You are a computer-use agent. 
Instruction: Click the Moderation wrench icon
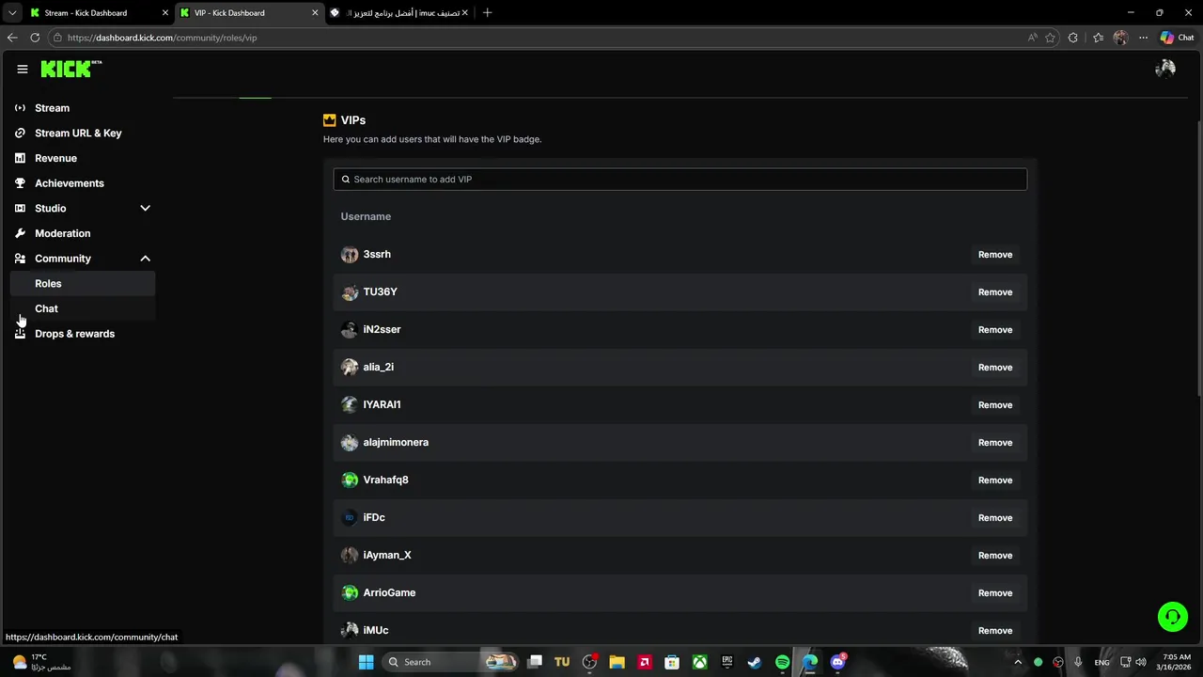(x=20, y=233)
